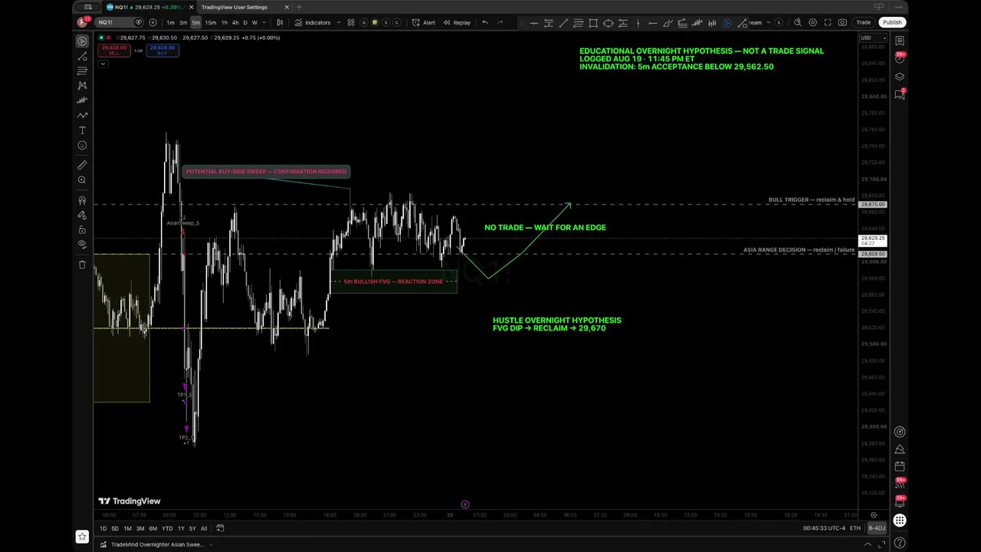Select the 3m timeframe
The width and height of the screenshot is (981, 552).
coord(183,22)
